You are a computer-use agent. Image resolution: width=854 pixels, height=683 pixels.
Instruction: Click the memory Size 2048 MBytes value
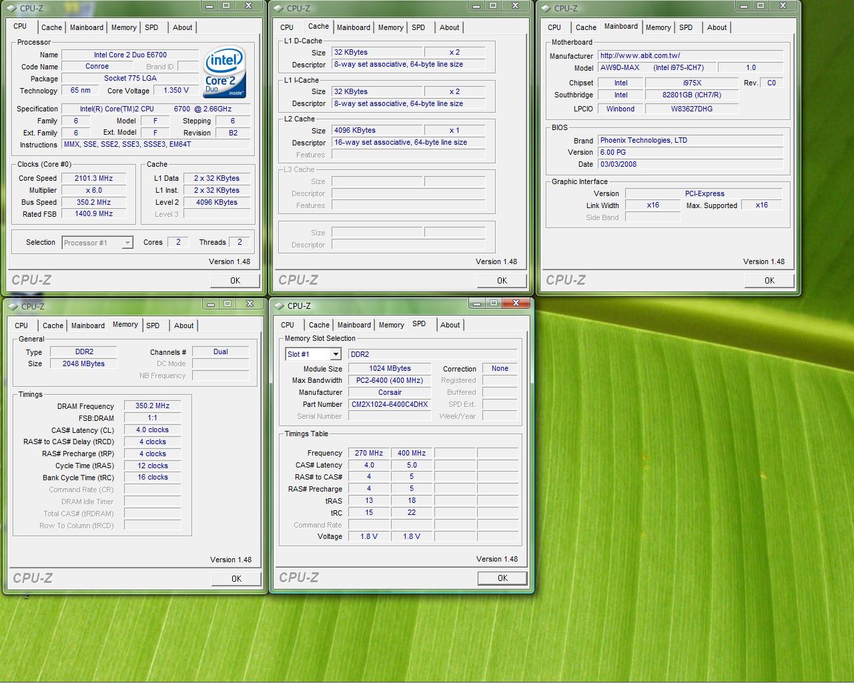point(83,364)
